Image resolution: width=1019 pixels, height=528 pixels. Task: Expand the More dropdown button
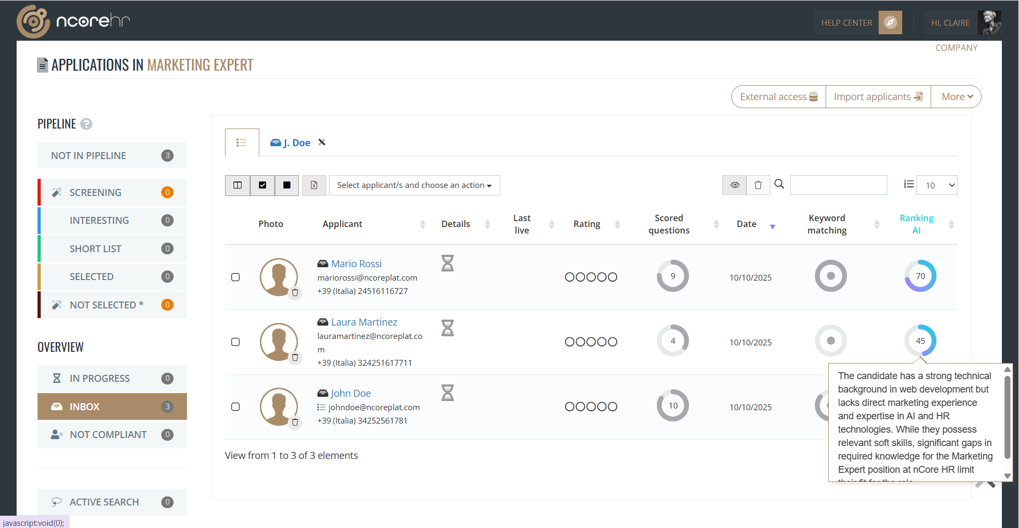point(956,97)
